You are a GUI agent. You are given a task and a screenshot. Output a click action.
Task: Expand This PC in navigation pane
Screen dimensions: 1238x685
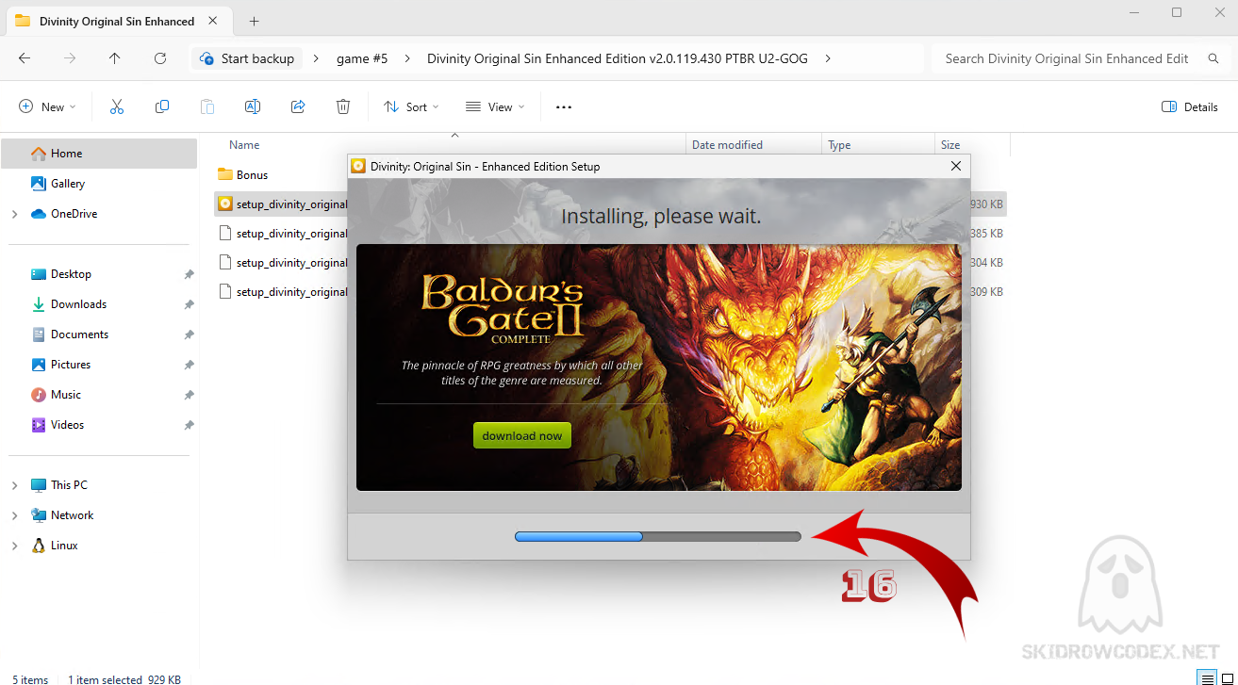click(14, 485)
